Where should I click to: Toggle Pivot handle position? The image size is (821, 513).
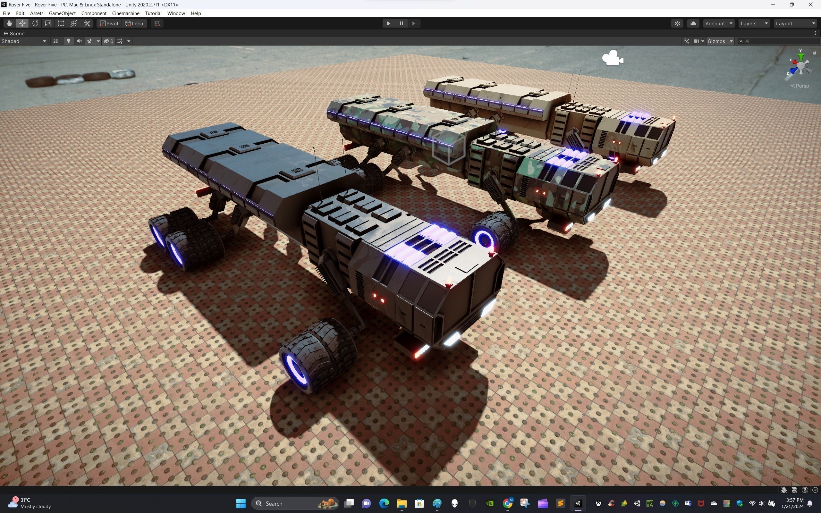109,23
